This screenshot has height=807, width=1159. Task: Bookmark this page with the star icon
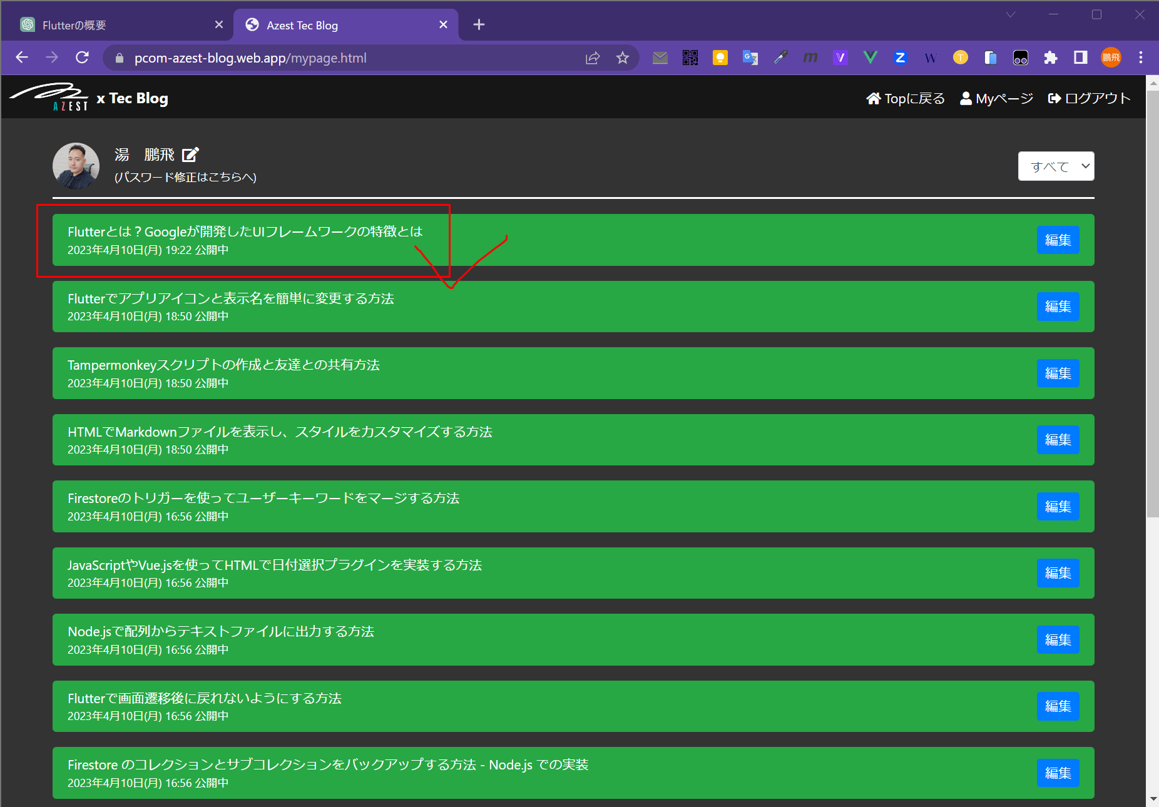pos(622,58)
